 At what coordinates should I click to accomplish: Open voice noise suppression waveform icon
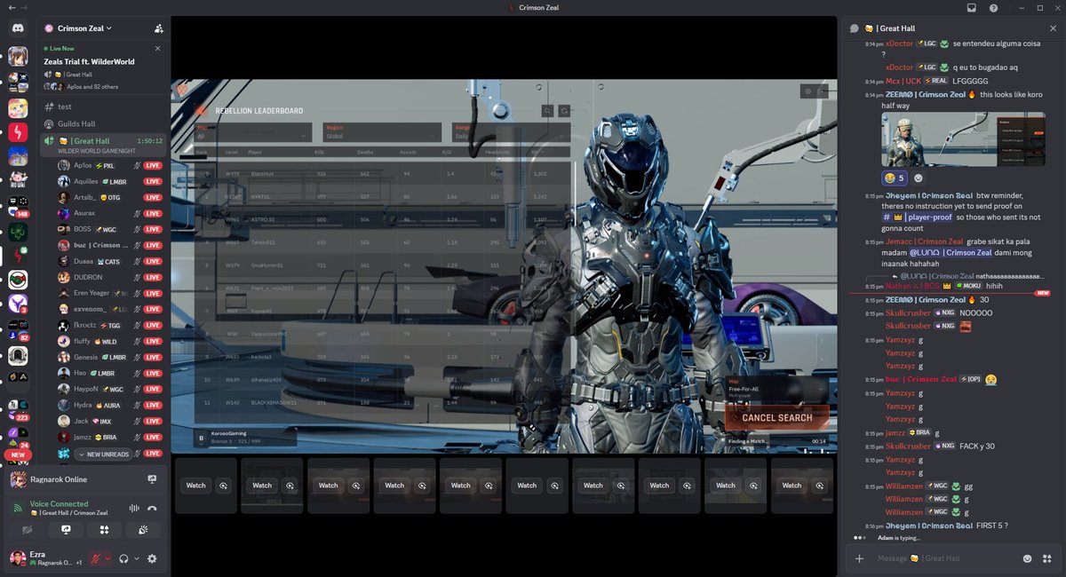(x=135, y=508)
